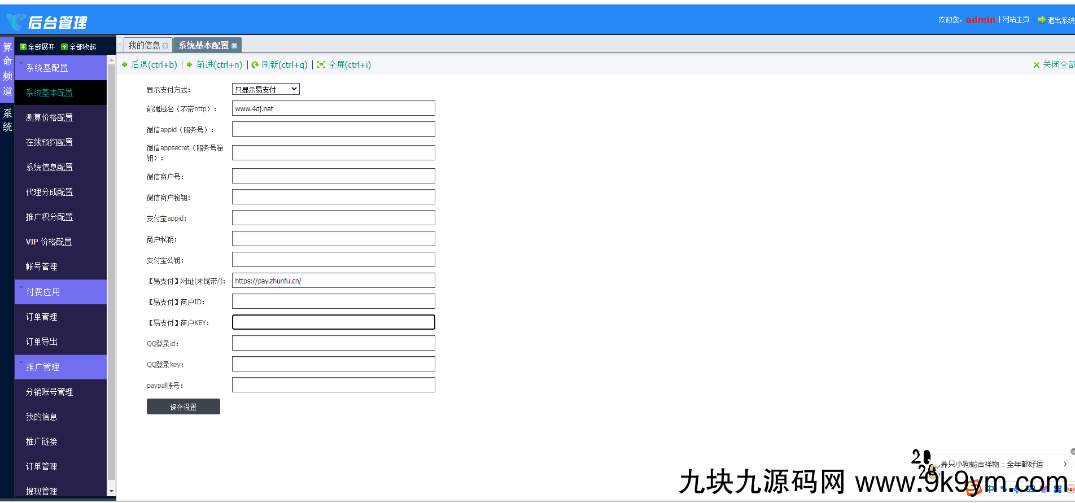Click 全部收起 collapse-all icon
Viewport: 1075px width, 503px height.
[x=64, y=47]
